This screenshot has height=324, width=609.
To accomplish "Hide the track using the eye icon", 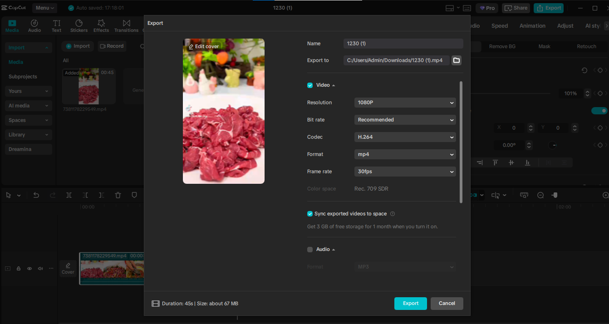I will click(29, 269).
